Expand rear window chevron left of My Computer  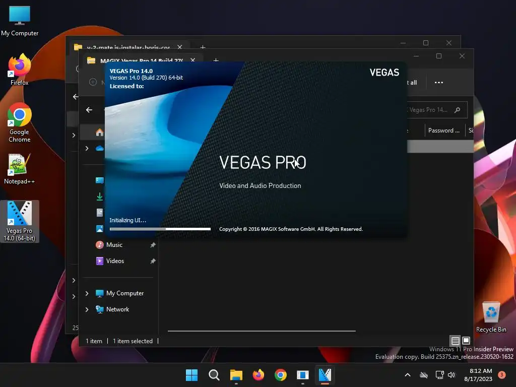(74, 280)
